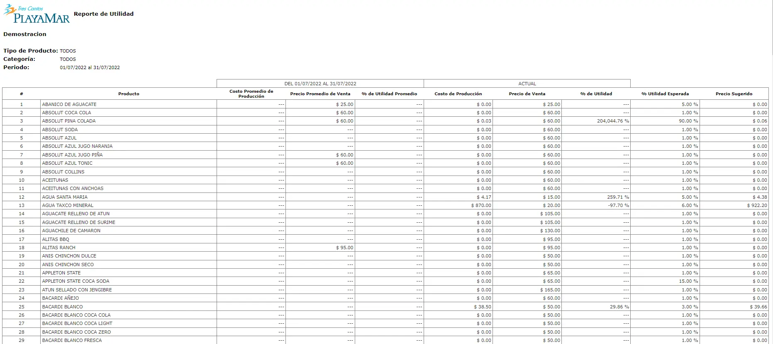Click suggested price '$ 4.38'
Image resolution: width=773 pixels, height=344 pixels.
coord(760,197)
